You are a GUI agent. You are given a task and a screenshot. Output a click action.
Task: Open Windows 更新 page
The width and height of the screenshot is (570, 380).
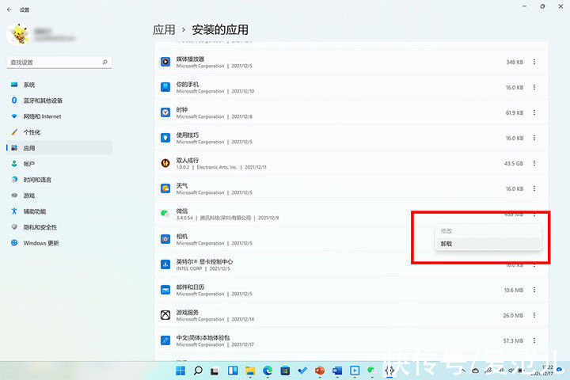(59, 243)
